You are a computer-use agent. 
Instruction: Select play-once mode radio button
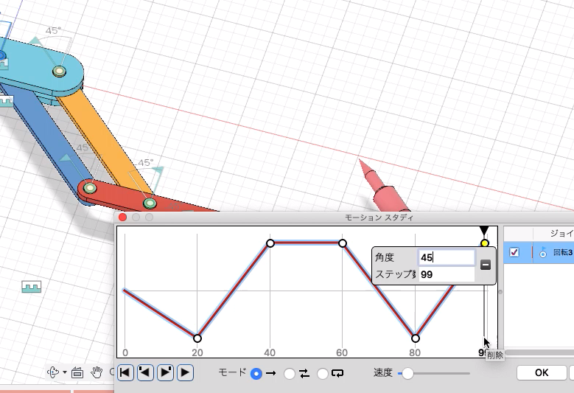click(256, 374)
